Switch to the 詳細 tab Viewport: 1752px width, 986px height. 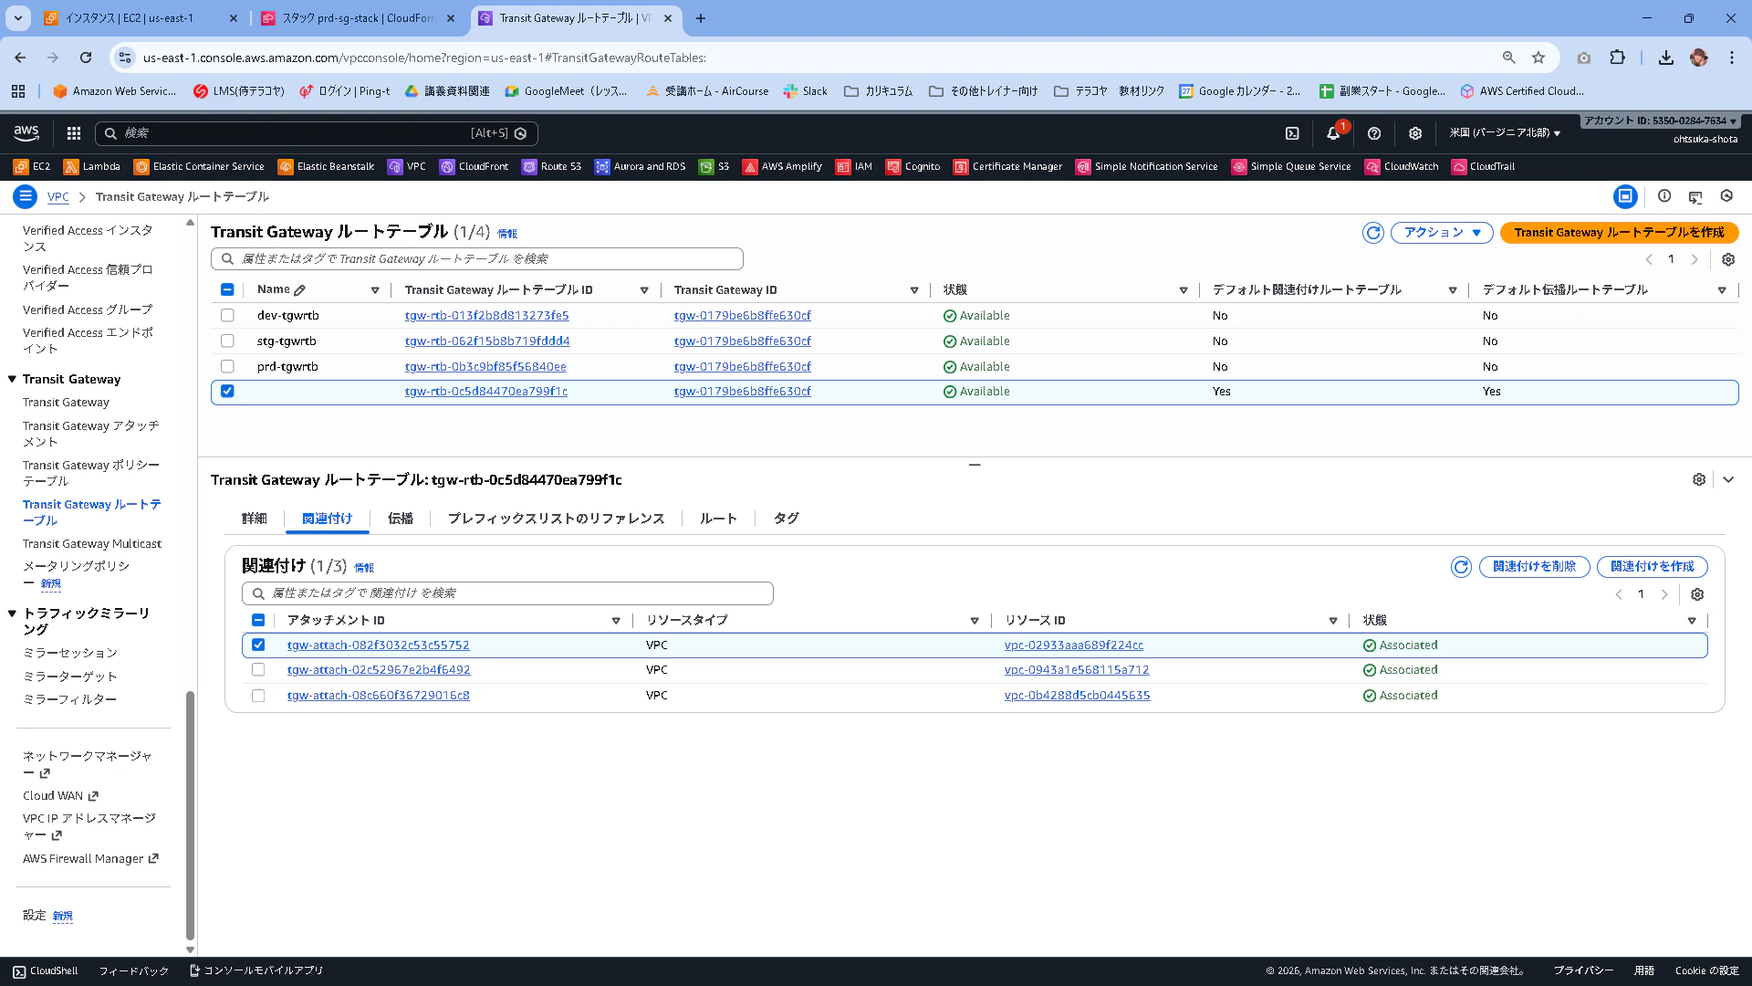(254, 519)
